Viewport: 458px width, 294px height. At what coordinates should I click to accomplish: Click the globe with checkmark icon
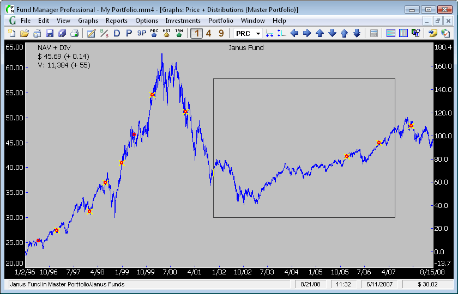coord(445,33)
